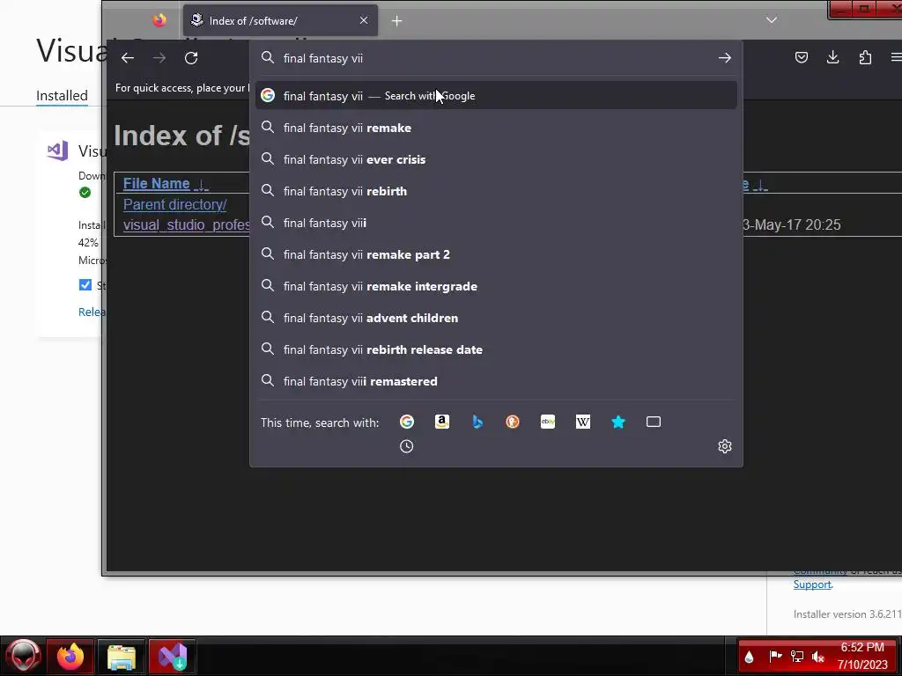Open the Pocket save icon
The width and height of the screenshot is (902, 676).
point(802,57)
